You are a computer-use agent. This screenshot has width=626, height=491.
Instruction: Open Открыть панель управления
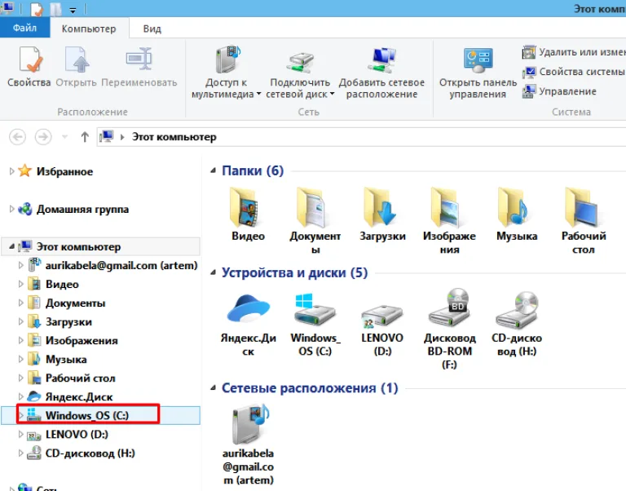[478, 72]
